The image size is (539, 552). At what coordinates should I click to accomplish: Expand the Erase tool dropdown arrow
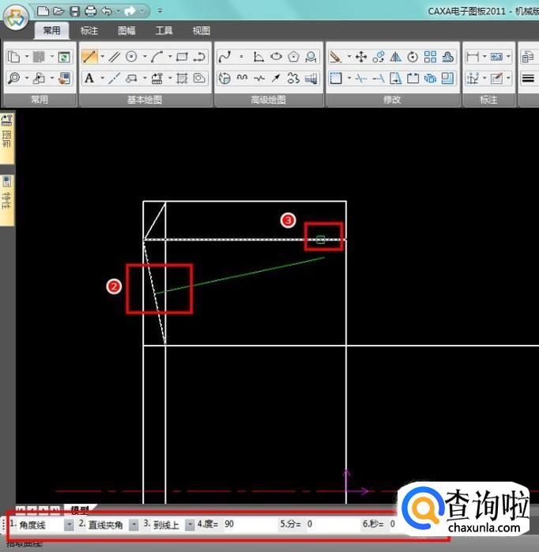(349, 56)
